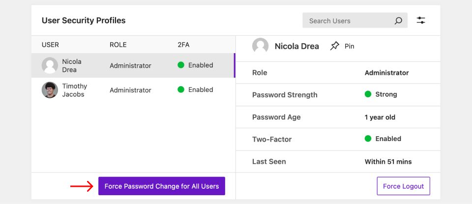Click the USER column header
Screen dimensions: 472x204
[x=50, y=45]
